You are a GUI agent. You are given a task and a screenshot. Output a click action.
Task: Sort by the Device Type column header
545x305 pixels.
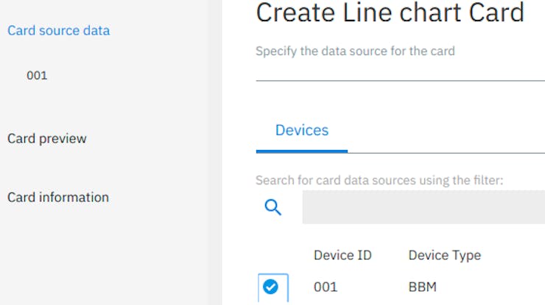445,255
